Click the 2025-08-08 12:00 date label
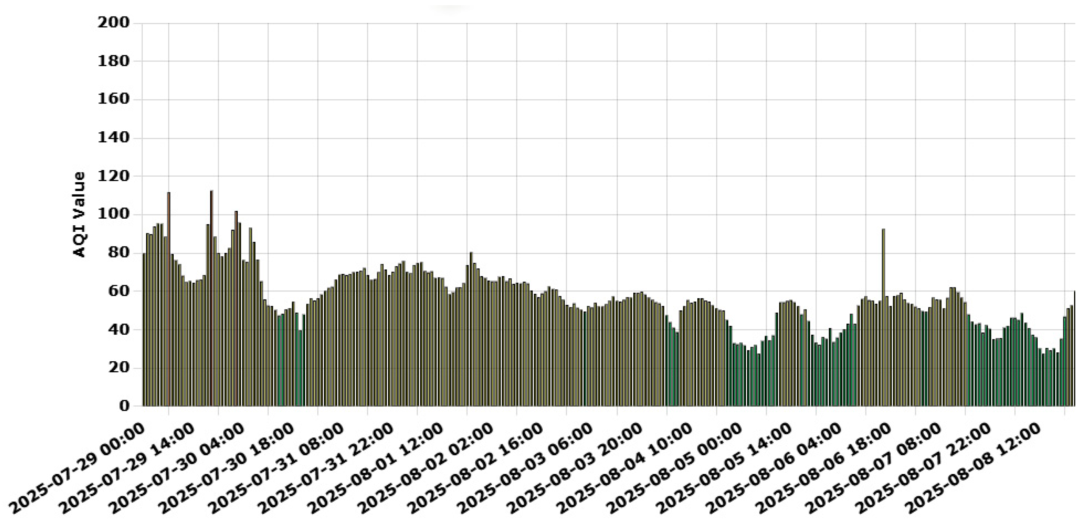This screenshot has height=526, width=1086. pyautogui.click(x=973, y=468)
